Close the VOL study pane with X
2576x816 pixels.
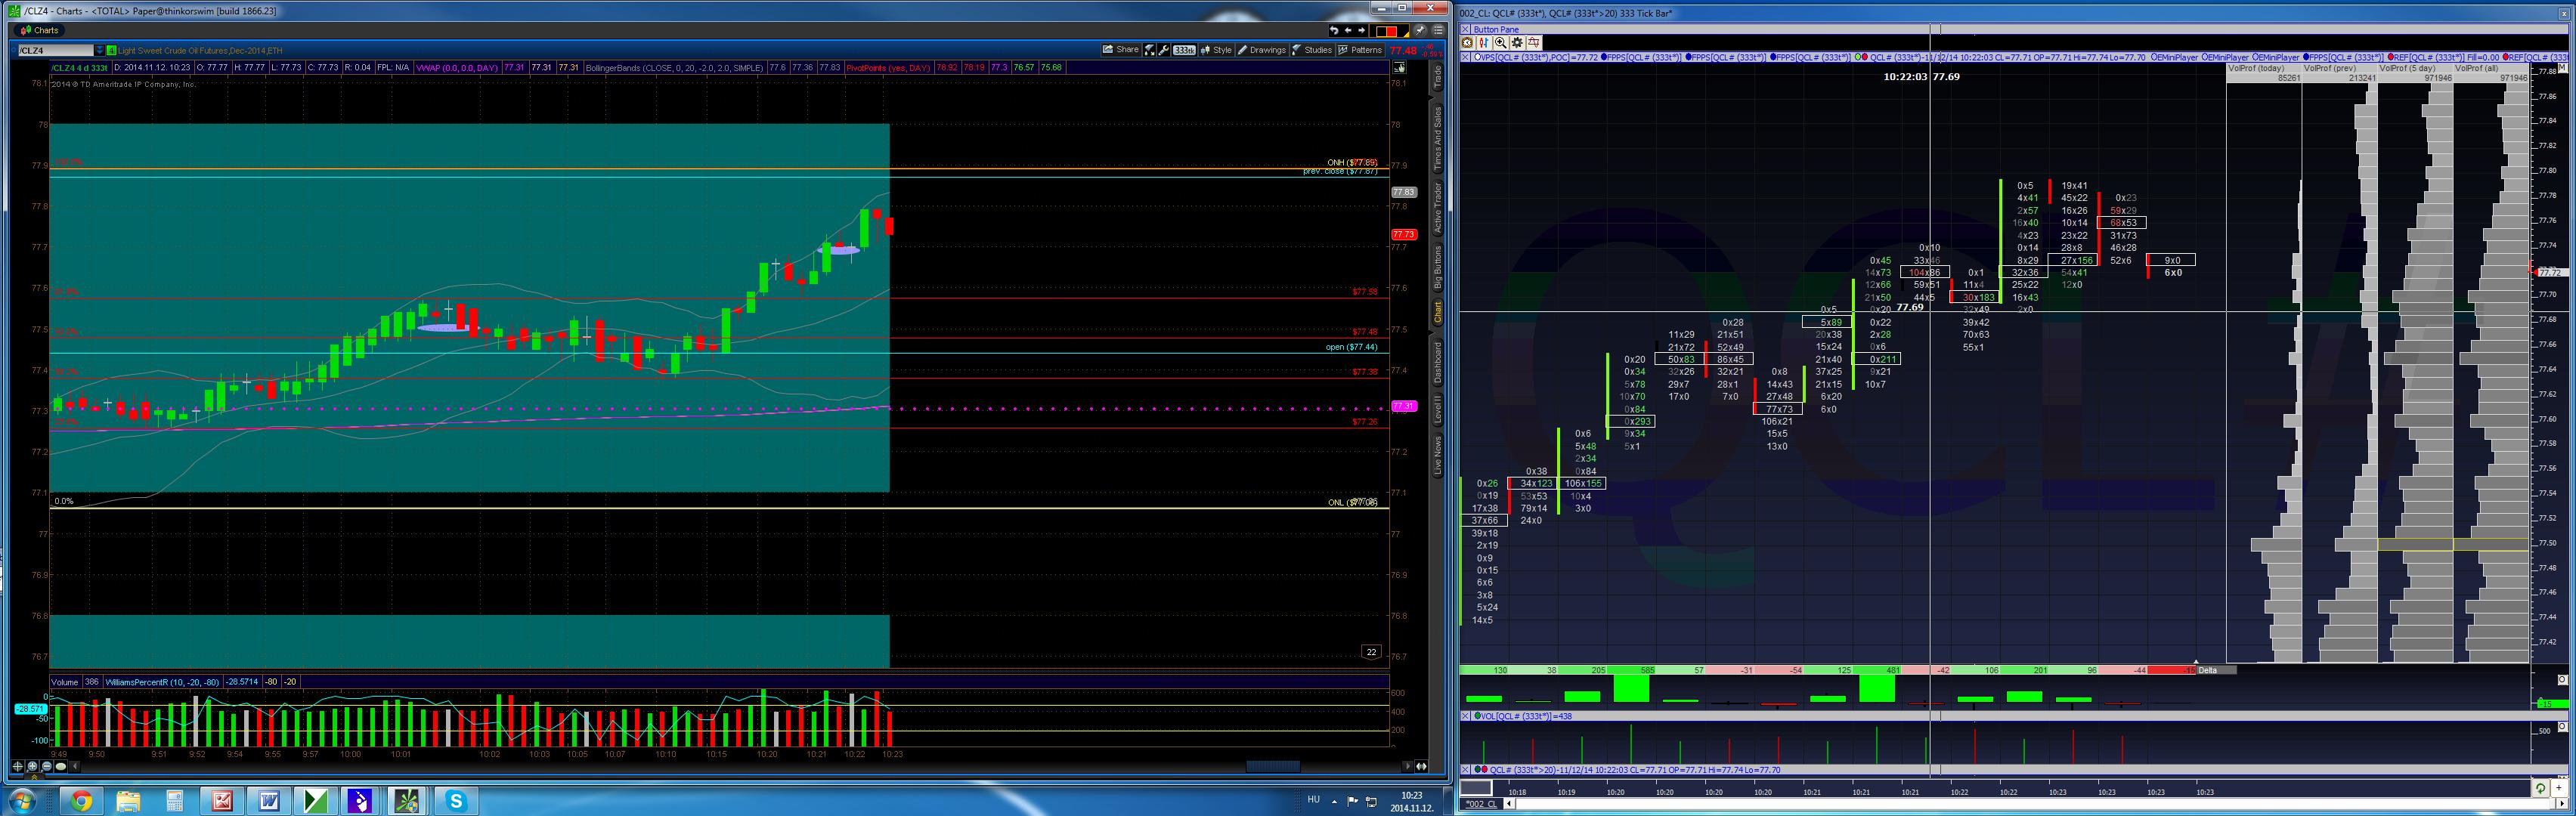(1466, 716)
